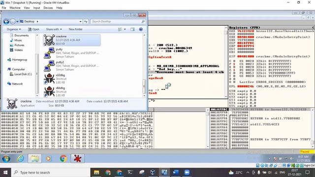Open Videos library in navigation pane
Screen dimensions: 315x177
(16, 50)
